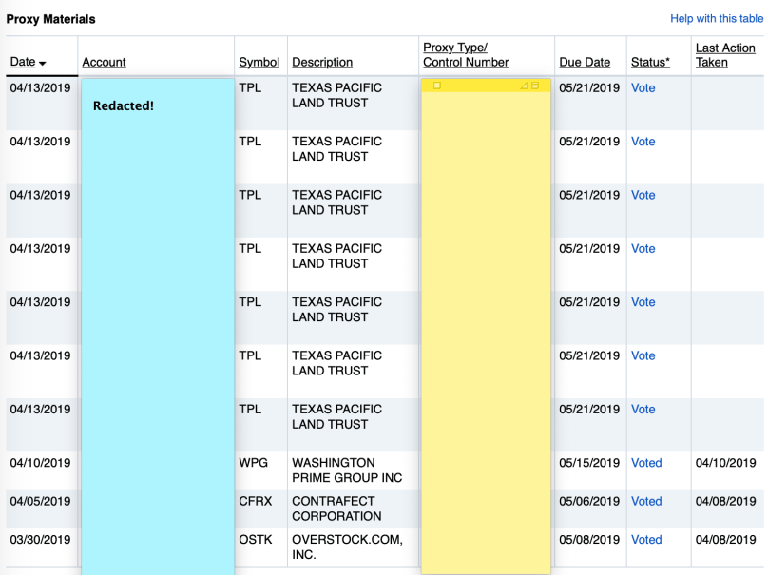Click the Last Action Taken header

click(724, 55)
